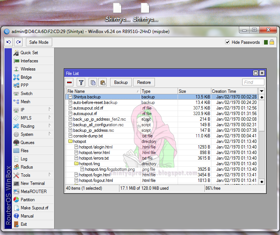Expand the MPLS submenu arrow

[50, 118]
